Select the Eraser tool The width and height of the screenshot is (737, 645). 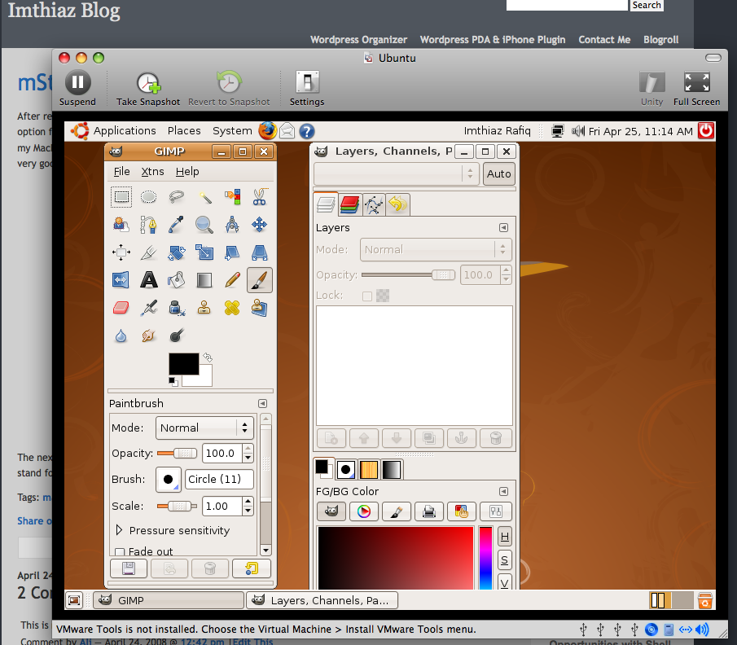pos(121,308)
